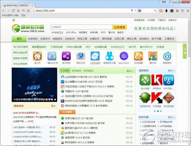
Task: Open the 金山快盘 green icon
Action: pyautogui.click(x=145, y=80)
